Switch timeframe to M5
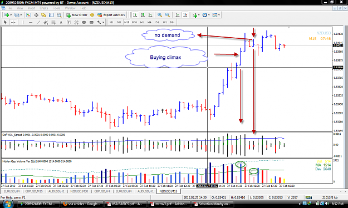The width and height of the screenshot is (348, 208). tap(119, 22)
